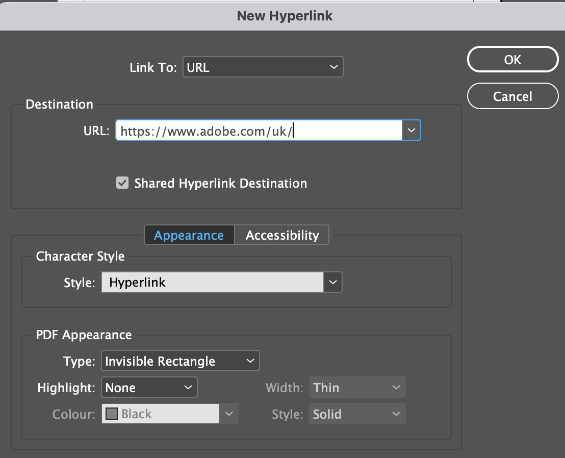The width and height of the screenshot is (565, 458).
Task: Click the Highlight chevron icon
Action: [188, 388]
